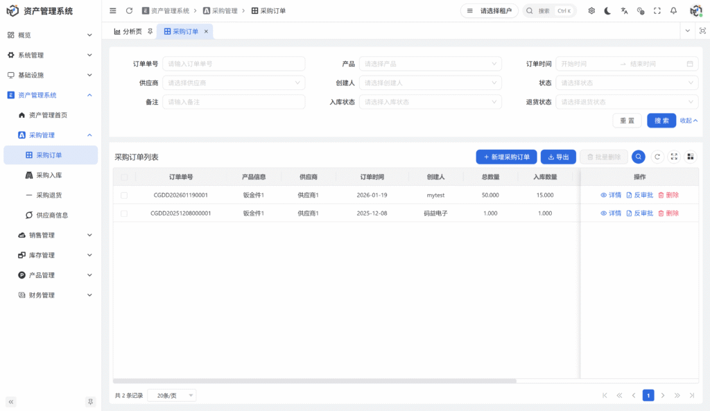Image resolution: width=710 pixels, height=411 pixels.
Task: Enter fullscreen using the top bar icon
Action: [656, 10]
